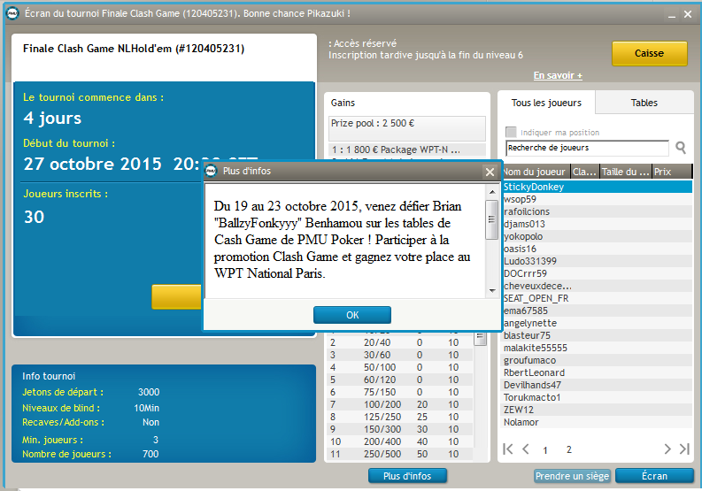Select player ema67585

point(597,311)
